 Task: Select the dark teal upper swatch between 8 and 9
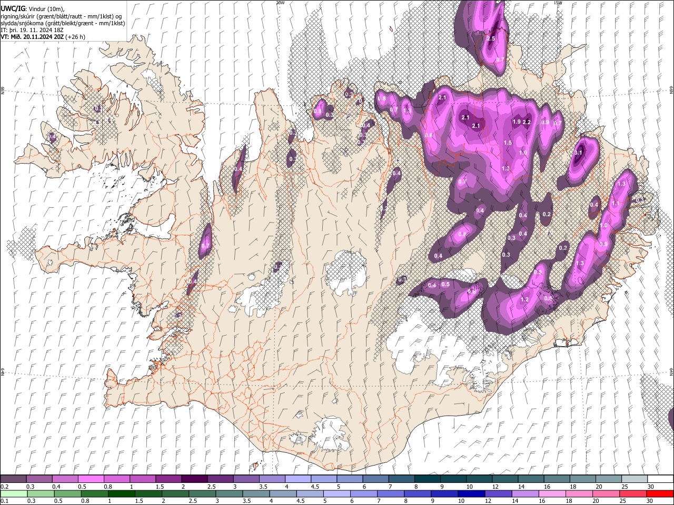pos(427,479)
